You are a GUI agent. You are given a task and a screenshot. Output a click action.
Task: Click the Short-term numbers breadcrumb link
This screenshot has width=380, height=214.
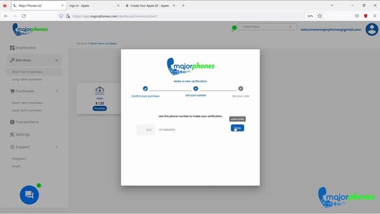tap(103, 43)
